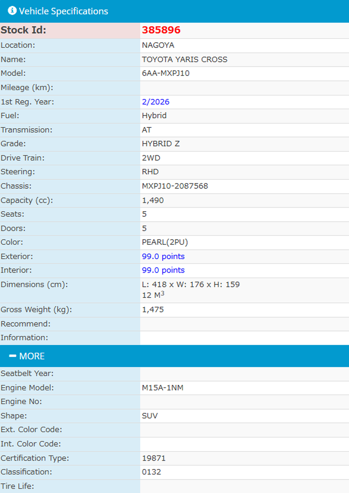Open the Exterior 99.0 points link

tap(163, 256)
